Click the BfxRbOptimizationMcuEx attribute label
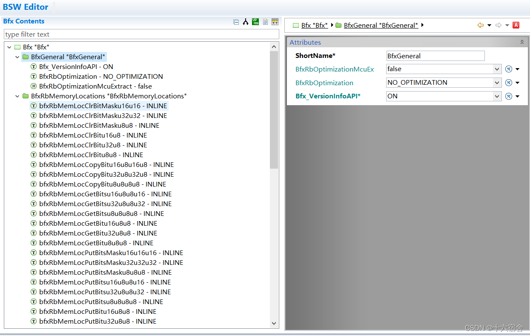Screen dimensions: 530x336 [335, 69]
